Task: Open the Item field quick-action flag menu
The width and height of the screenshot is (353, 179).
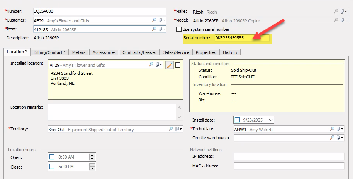Action: coord(162,29)
